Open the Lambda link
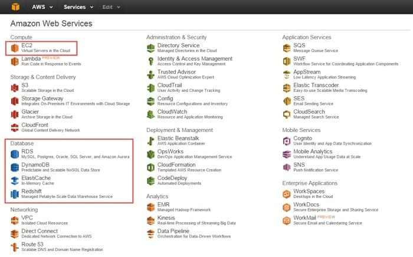Screen dimensions: 413x257 [x=31, y=58]
